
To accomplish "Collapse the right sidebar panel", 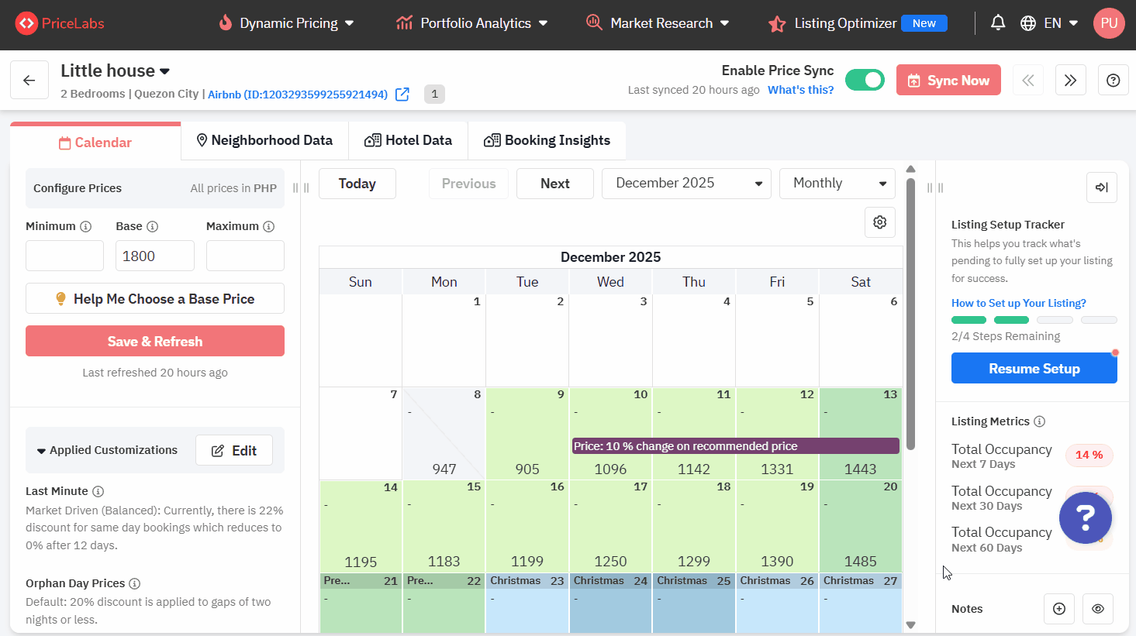I will point(1101,187).
